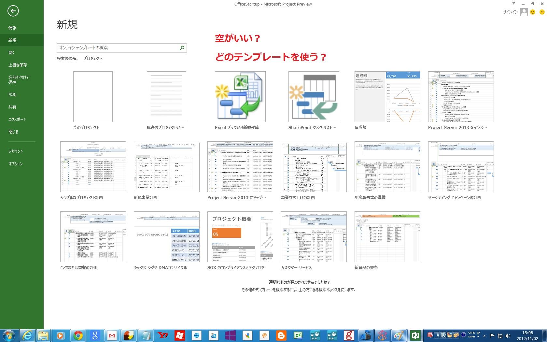Click the サインイン link

click(510, 12)
